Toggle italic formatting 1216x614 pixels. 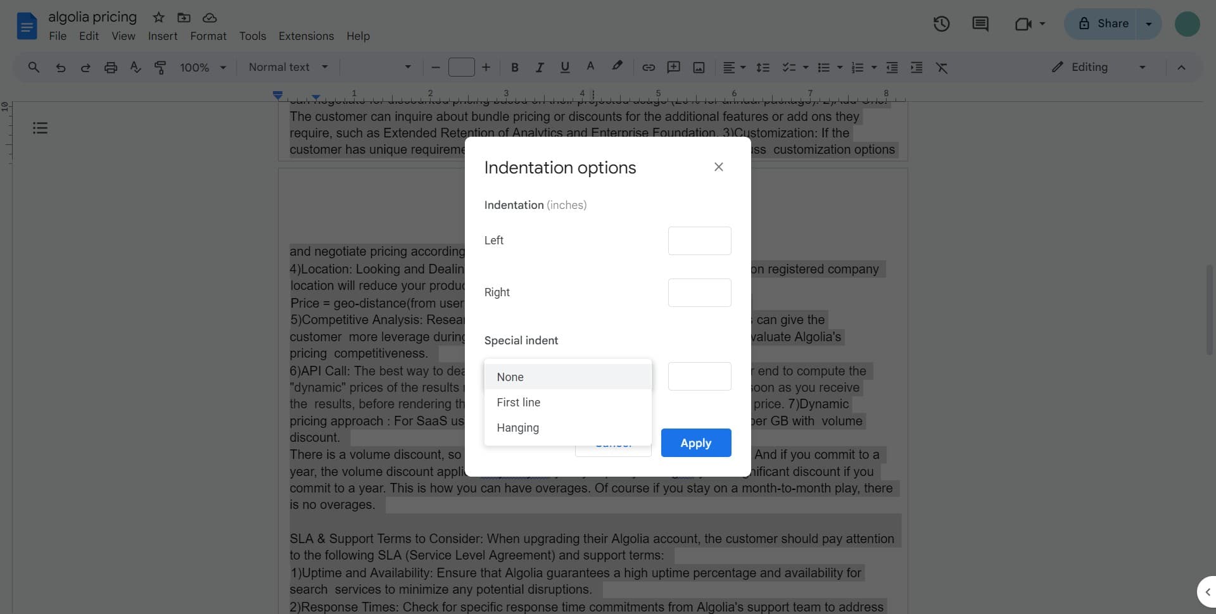[x=539, y=68]
